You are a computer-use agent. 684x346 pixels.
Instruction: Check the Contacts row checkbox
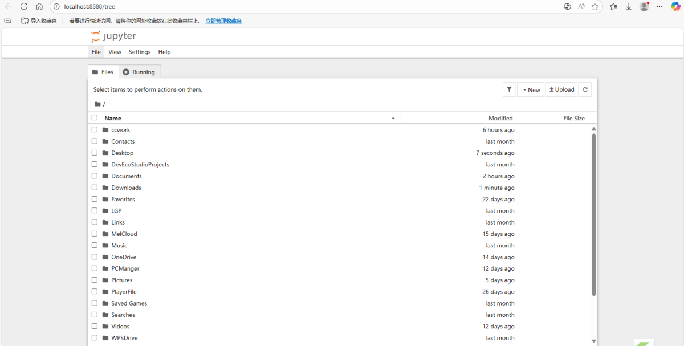pos(95,141)
